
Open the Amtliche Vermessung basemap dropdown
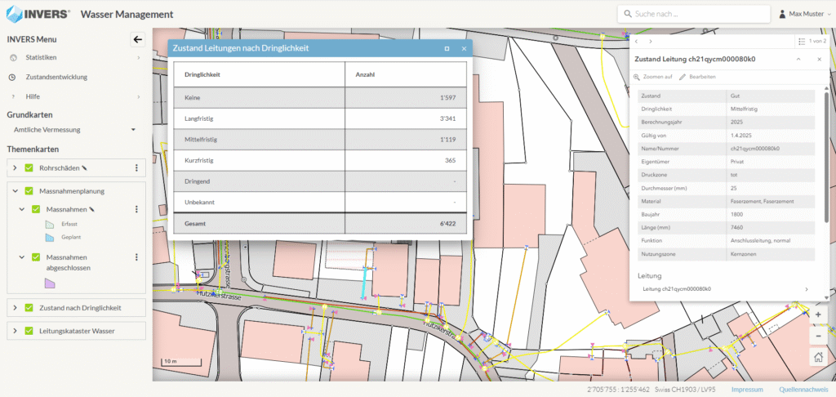click(x=74, y=129)
